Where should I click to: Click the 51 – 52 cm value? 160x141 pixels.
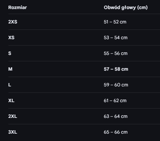115,22
